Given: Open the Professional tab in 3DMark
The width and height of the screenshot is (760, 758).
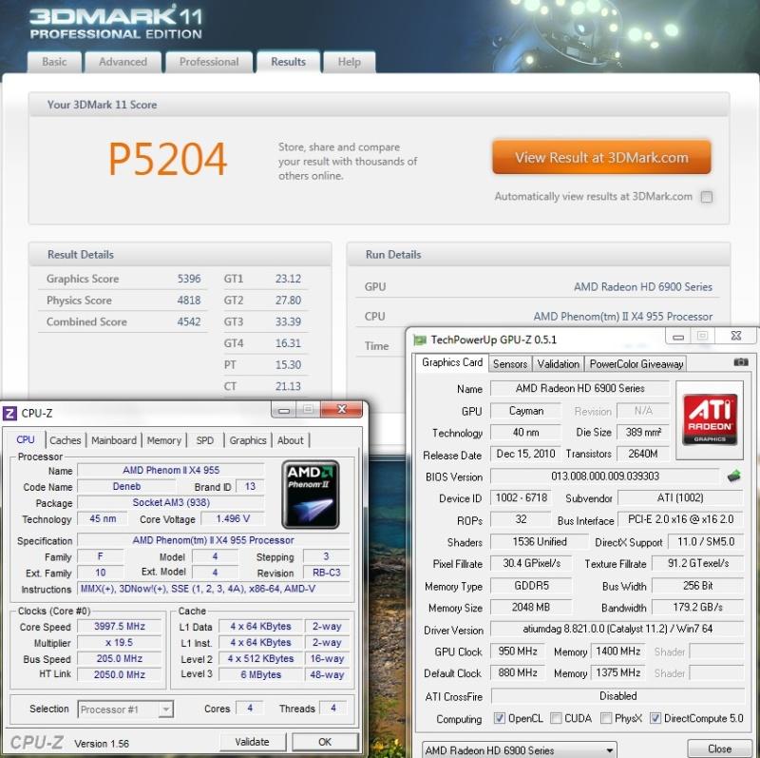Looking at the screenshot, I should point(209,62).
